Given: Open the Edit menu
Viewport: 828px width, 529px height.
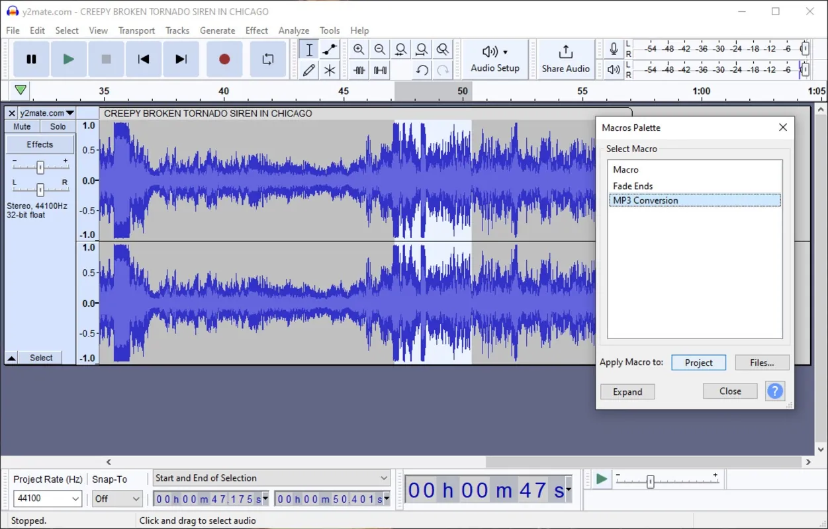Looking at the screenshot, I should (x=38, y=30).
